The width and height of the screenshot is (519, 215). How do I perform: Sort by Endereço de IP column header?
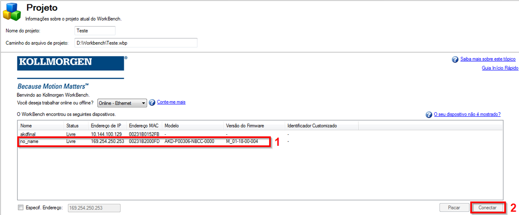click(x=108, y=126)
